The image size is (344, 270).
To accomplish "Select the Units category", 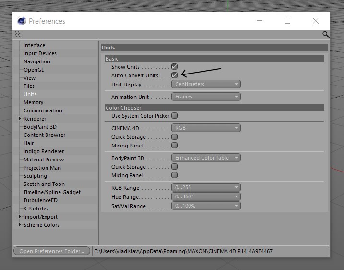I will point(30,94).
